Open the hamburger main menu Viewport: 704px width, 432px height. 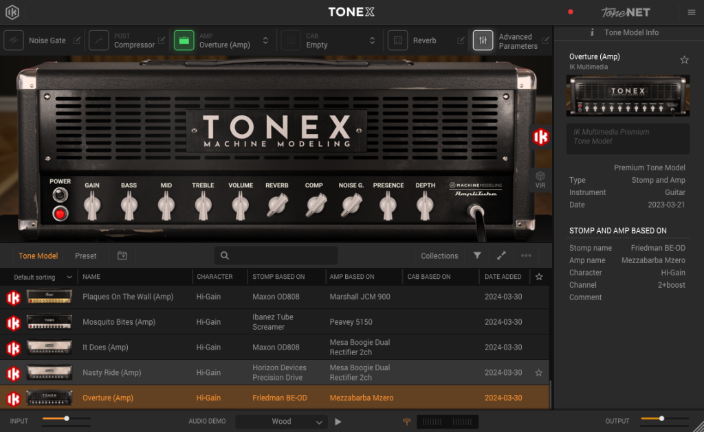[692, 12]
